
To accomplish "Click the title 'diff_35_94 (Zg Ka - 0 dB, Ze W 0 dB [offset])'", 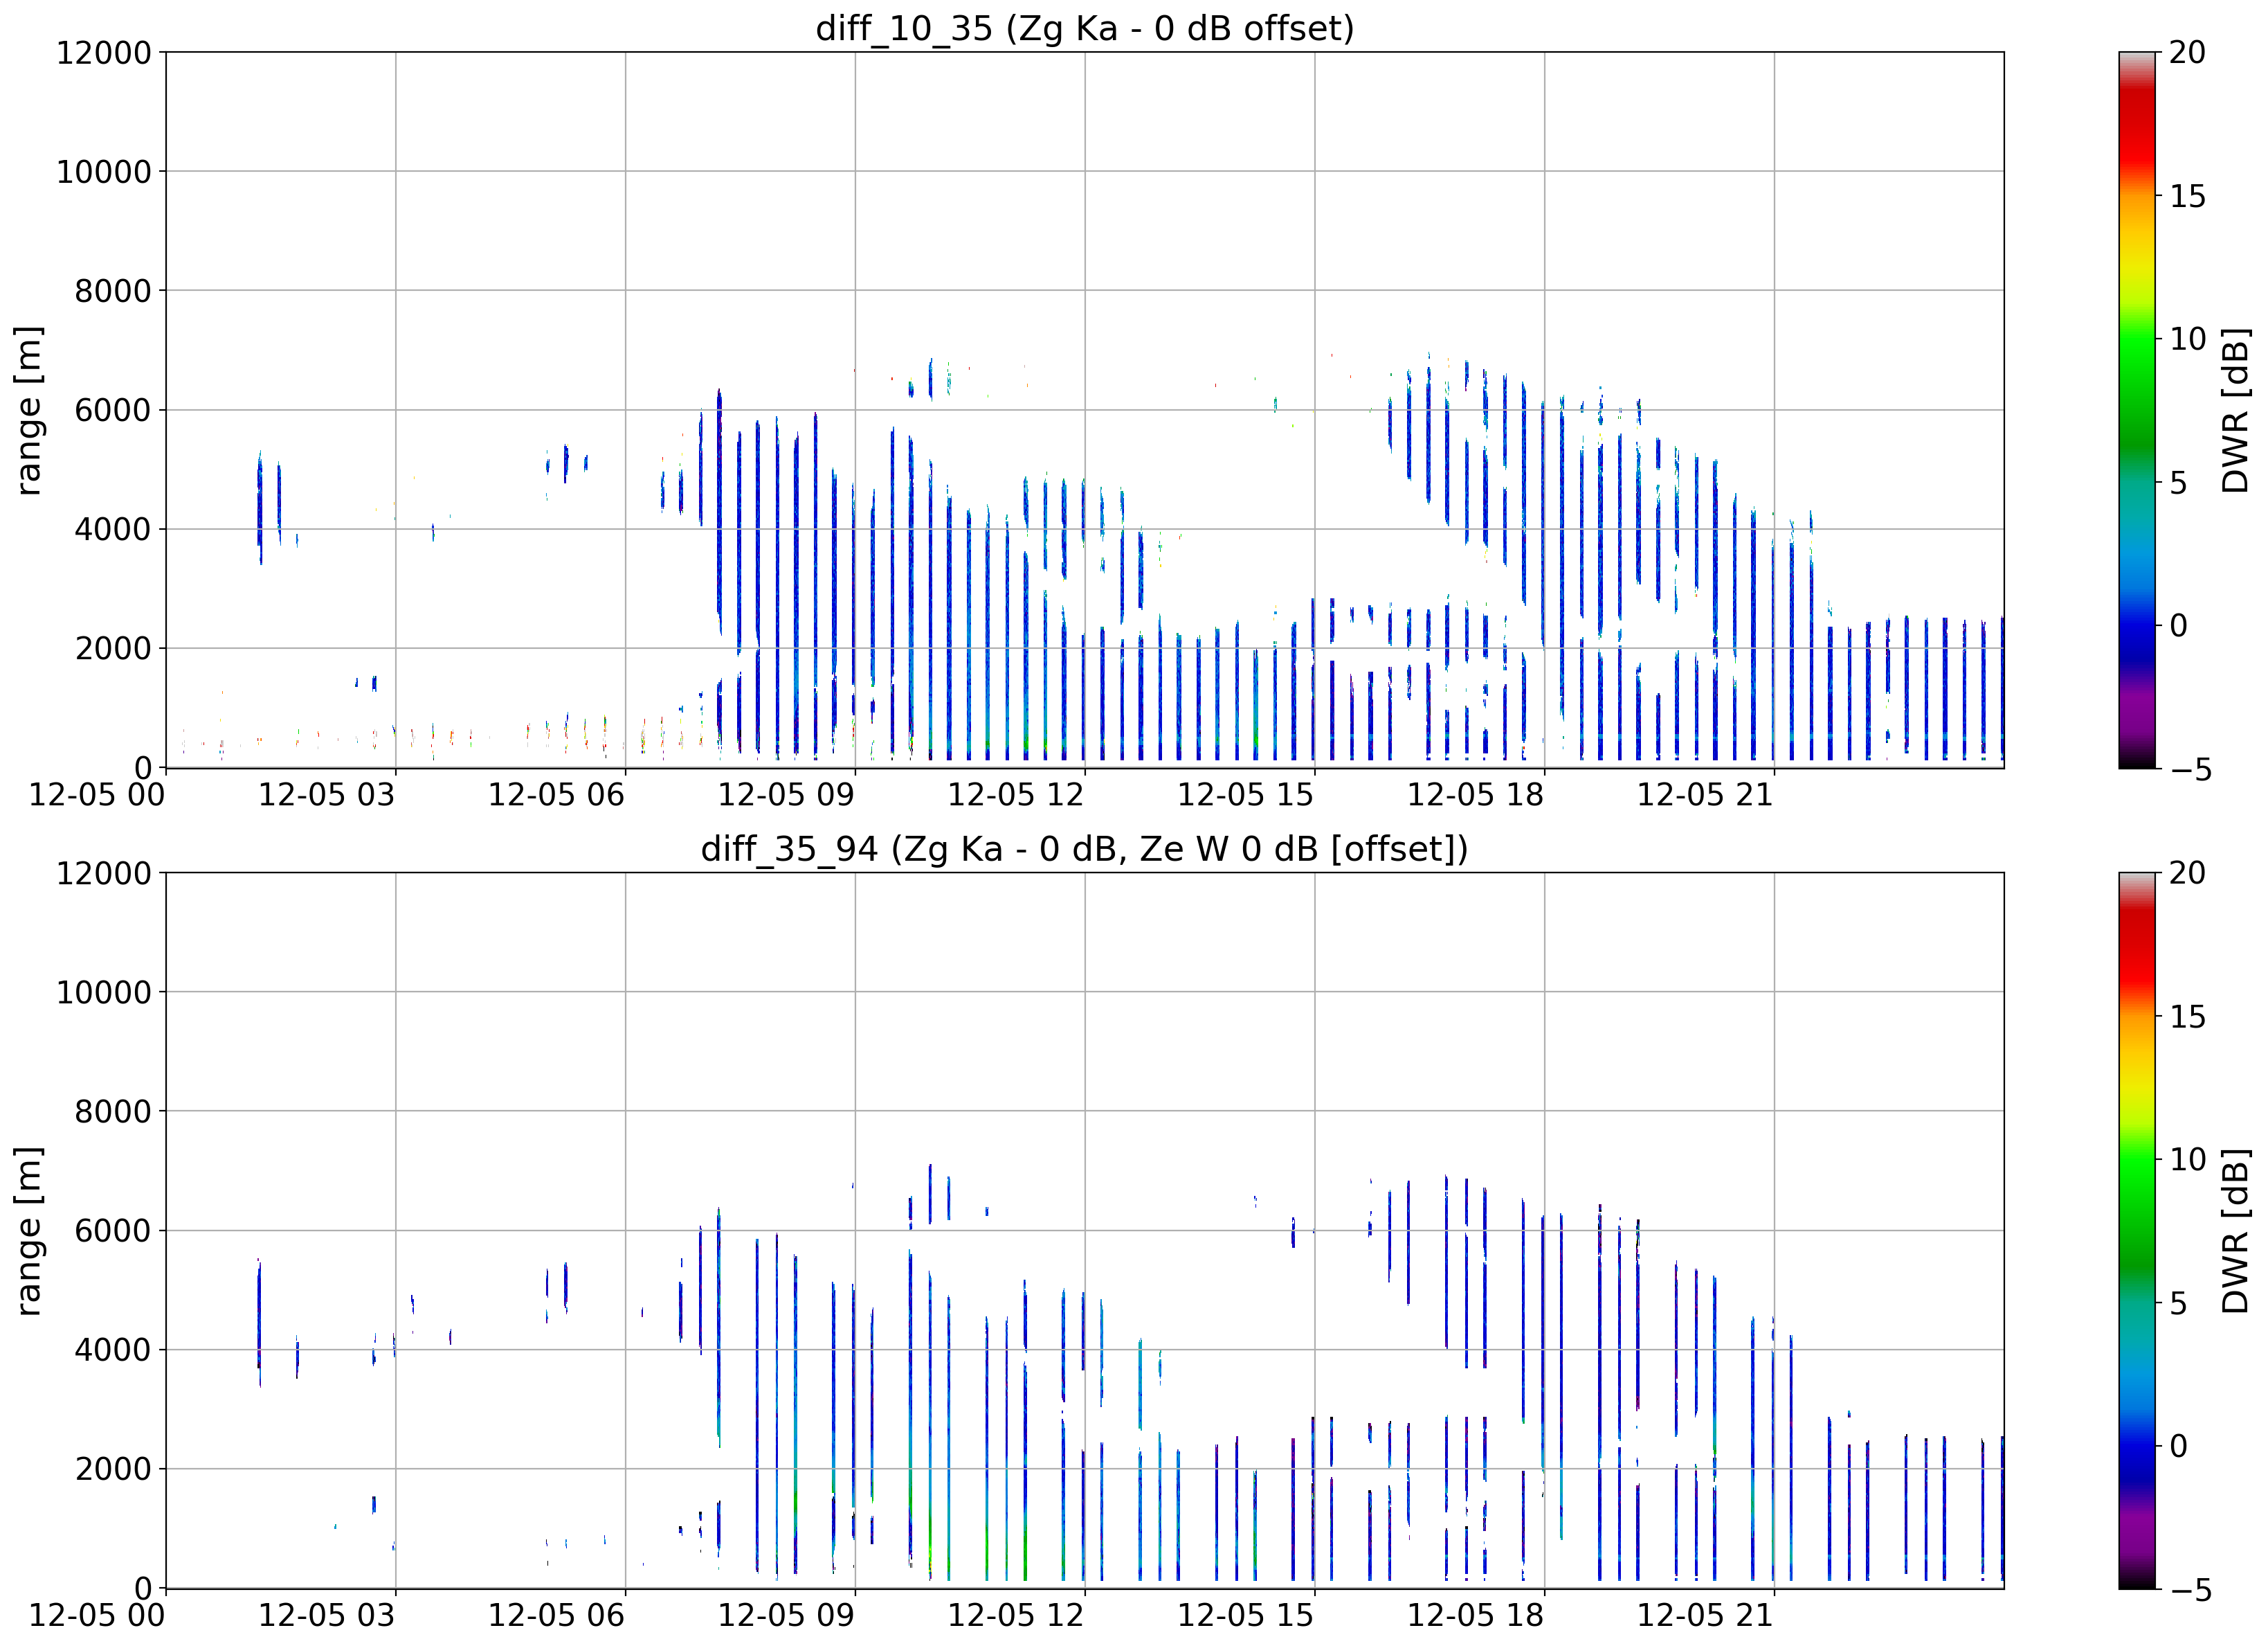I will pyautogui.click(x=1085, y=848).
